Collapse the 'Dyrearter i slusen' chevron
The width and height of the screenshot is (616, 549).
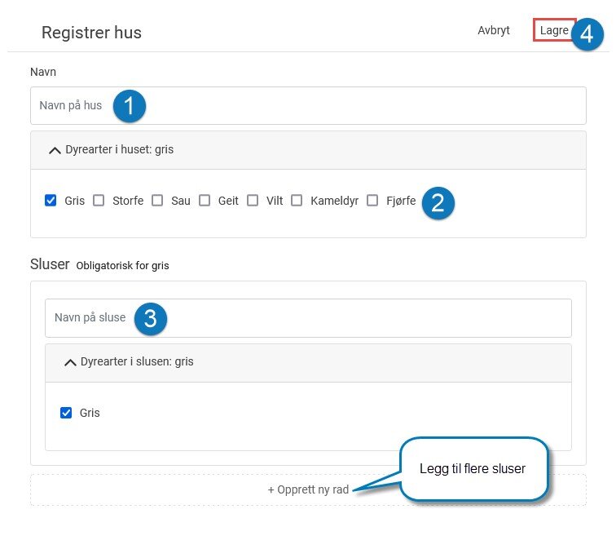(70, 362)
